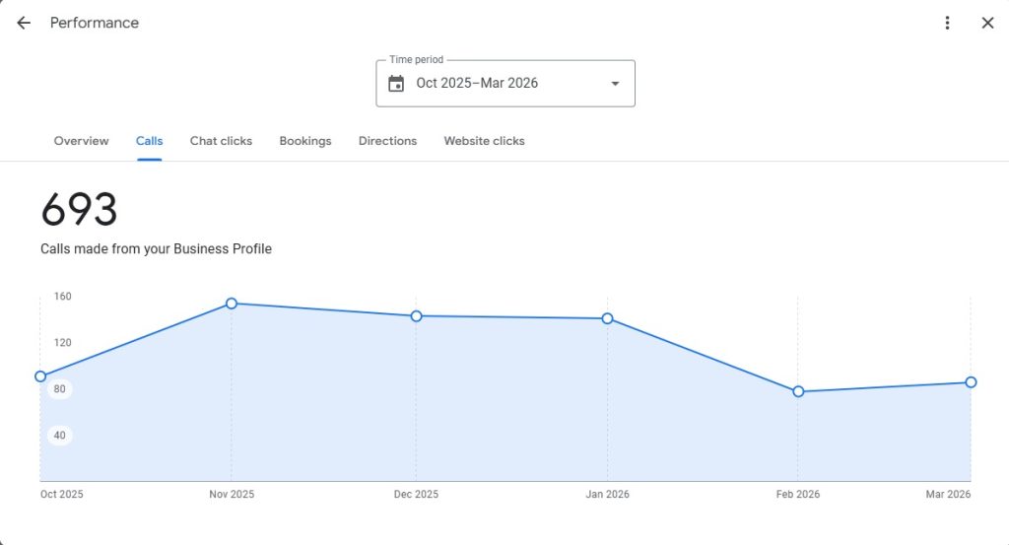Image resolution: width=1009 pixels, height=545 pixels.
Task: Switch to the Overview tab
Action: (81, 141)
